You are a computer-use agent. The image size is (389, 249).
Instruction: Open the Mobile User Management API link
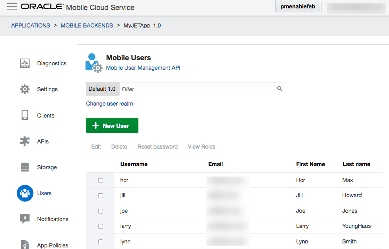pos(143,68)
